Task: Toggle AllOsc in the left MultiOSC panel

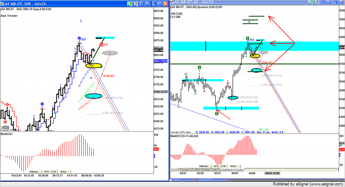Action: pyautogui.click(x=63, y=171)
